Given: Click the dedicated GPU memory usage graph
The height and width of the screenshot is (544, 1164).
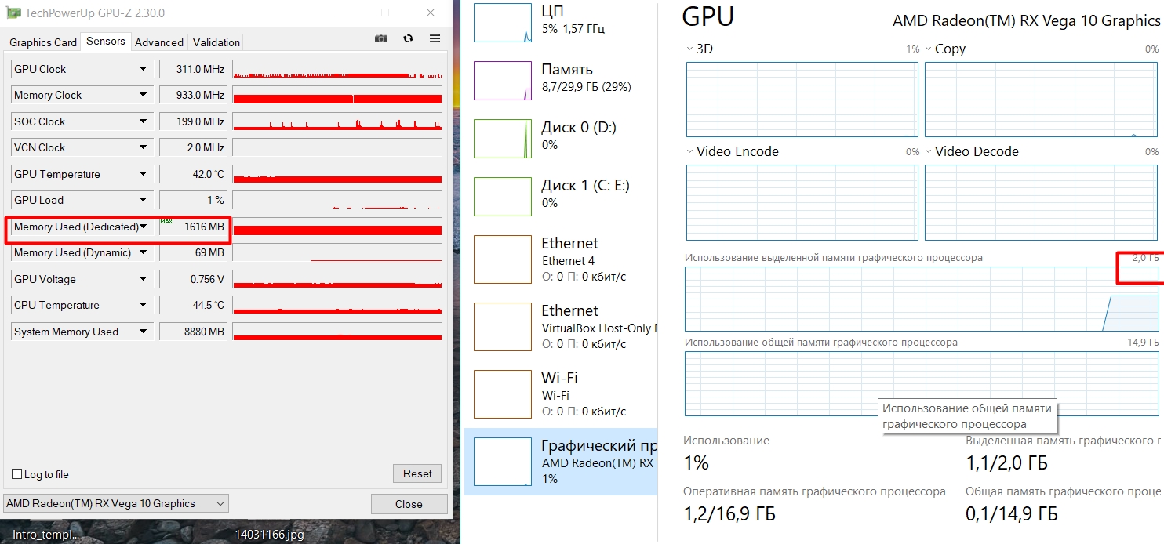Looking at the screenshot, I should coord(922,299).
